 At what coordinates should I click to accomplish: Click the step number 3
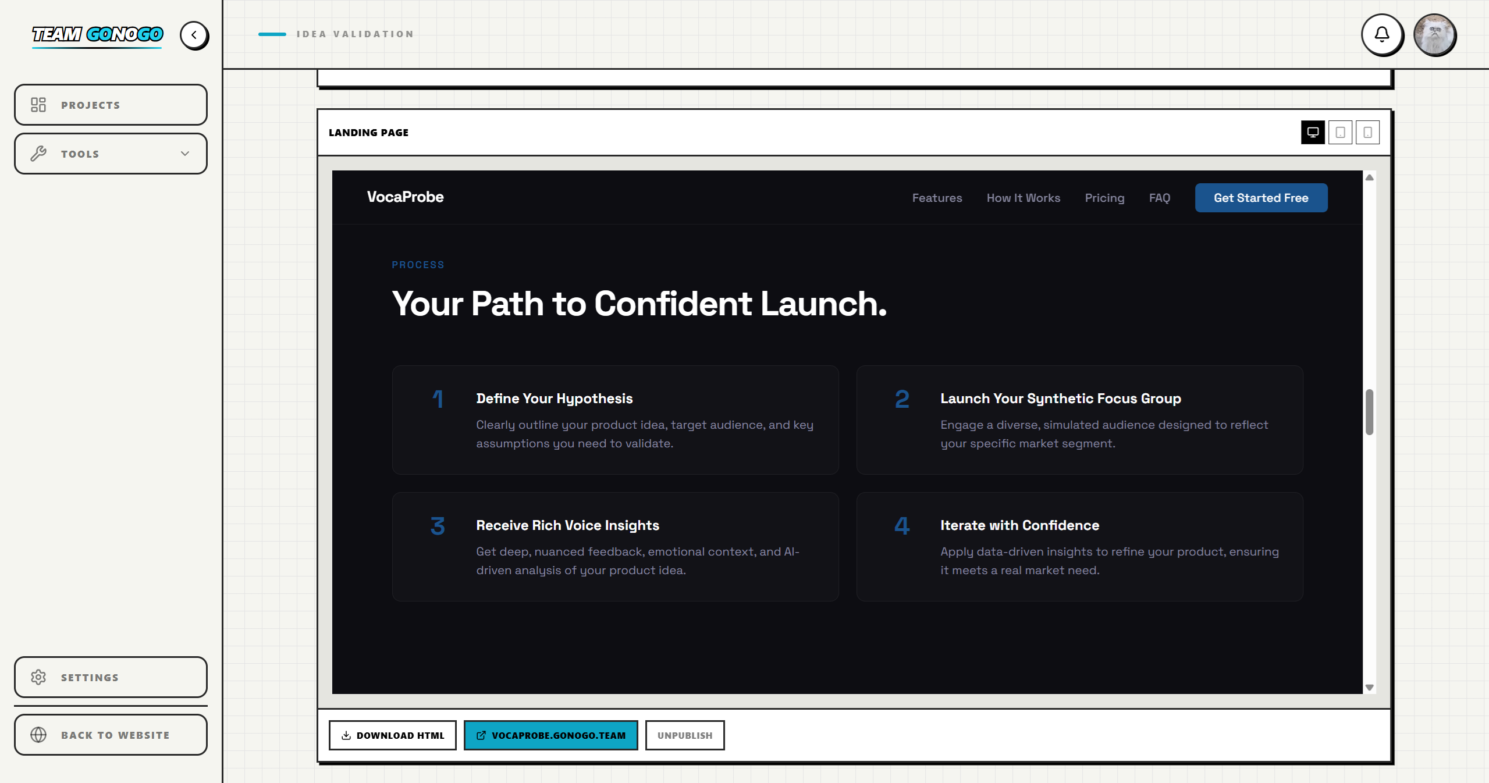[438, 526]
